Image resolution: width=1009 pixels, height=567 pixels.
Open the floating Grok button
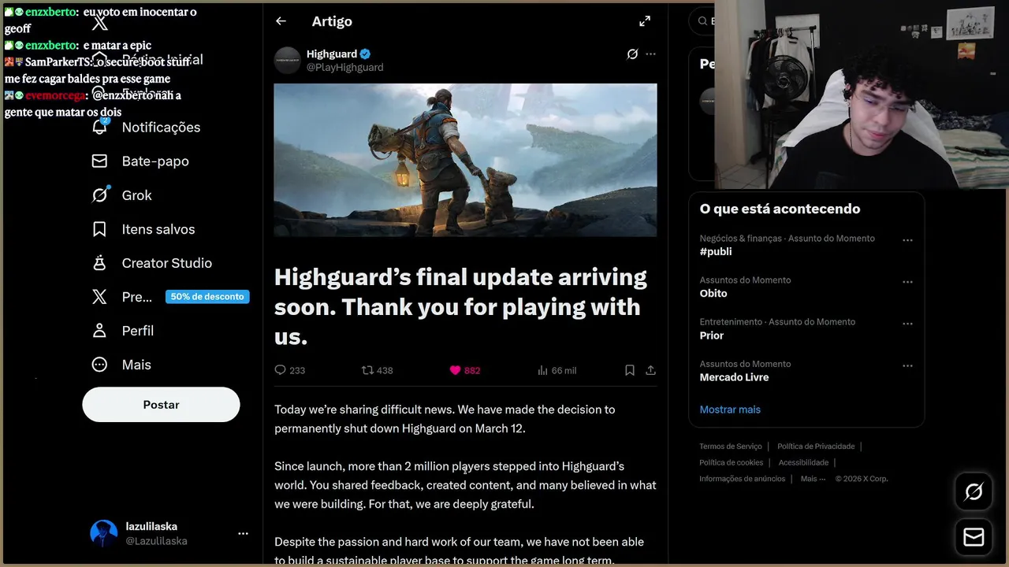[x=974, y=492]
